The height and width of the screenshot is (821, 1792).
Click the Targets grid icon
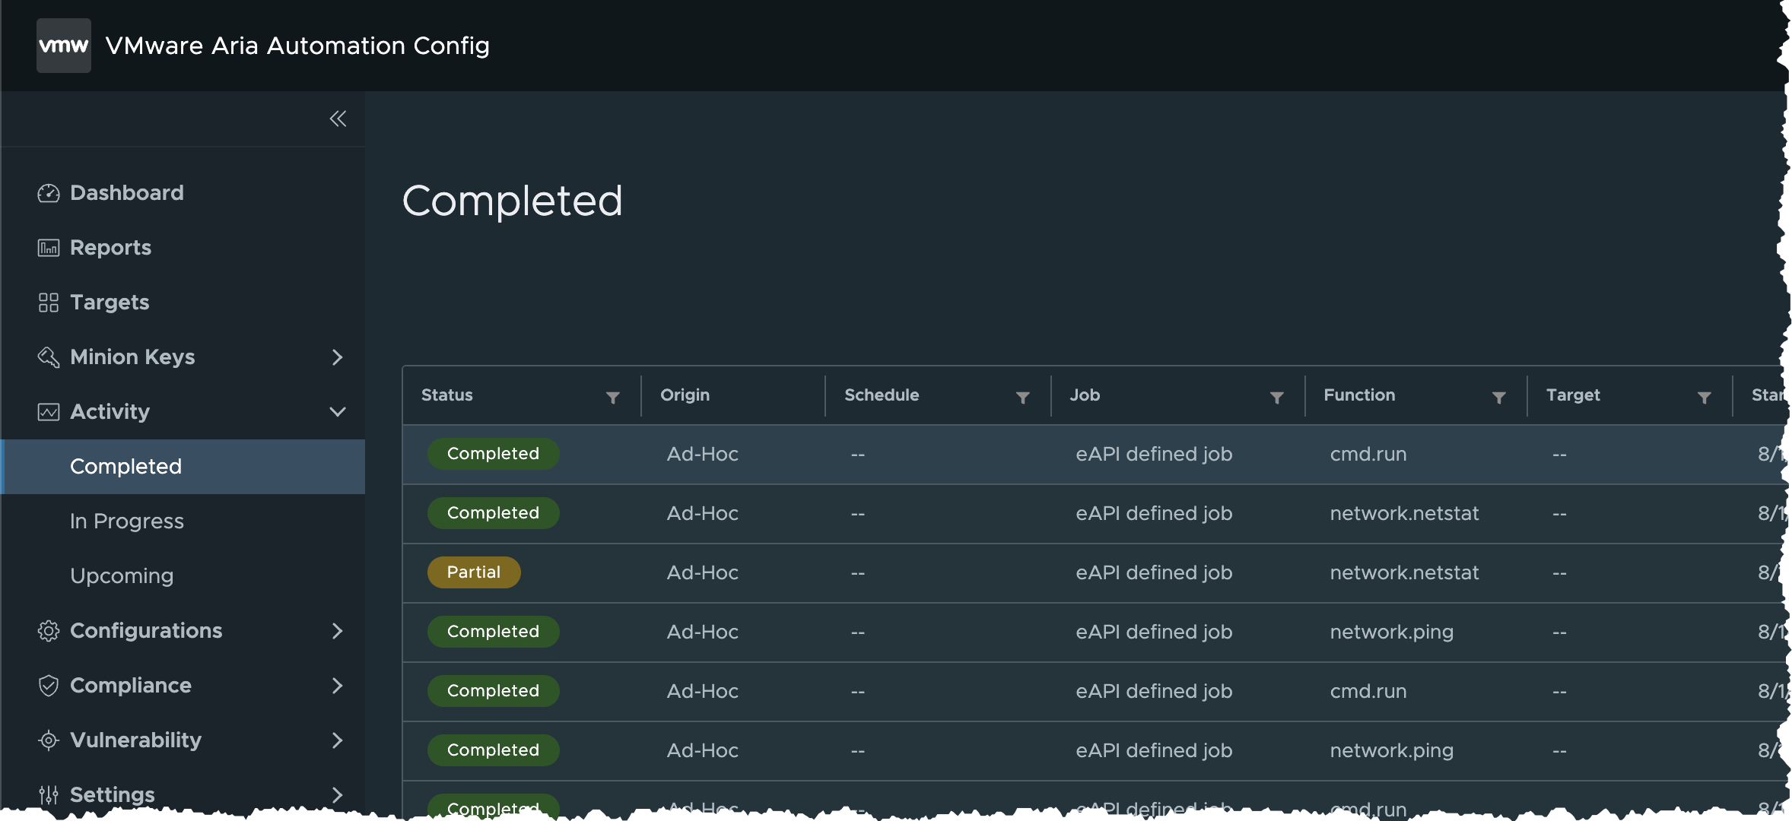49,303
